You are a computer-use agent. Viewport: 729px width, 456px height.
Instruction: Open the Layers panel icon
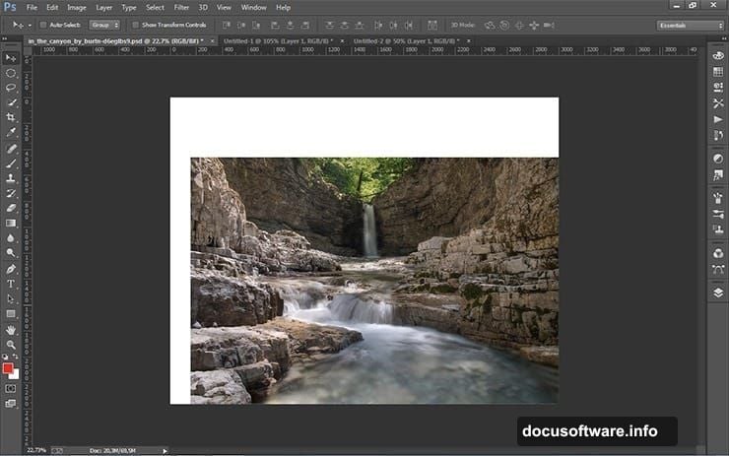click(x=717, y=293)
